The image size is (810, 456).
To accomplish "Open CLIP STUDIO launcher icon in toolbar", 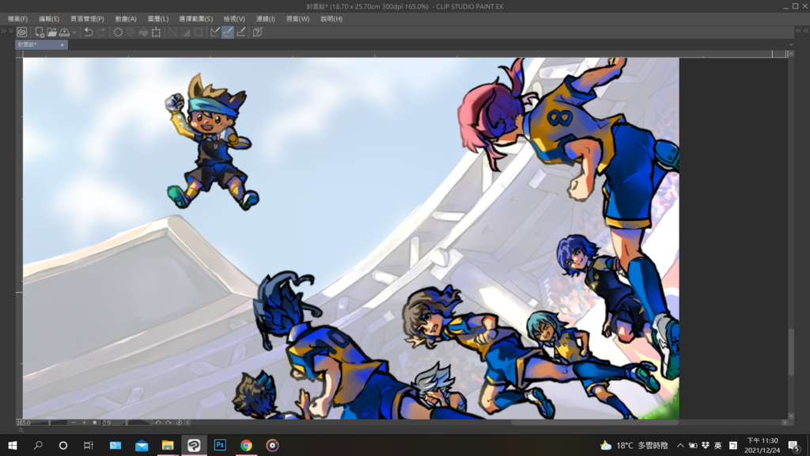I will click(21, 32).
